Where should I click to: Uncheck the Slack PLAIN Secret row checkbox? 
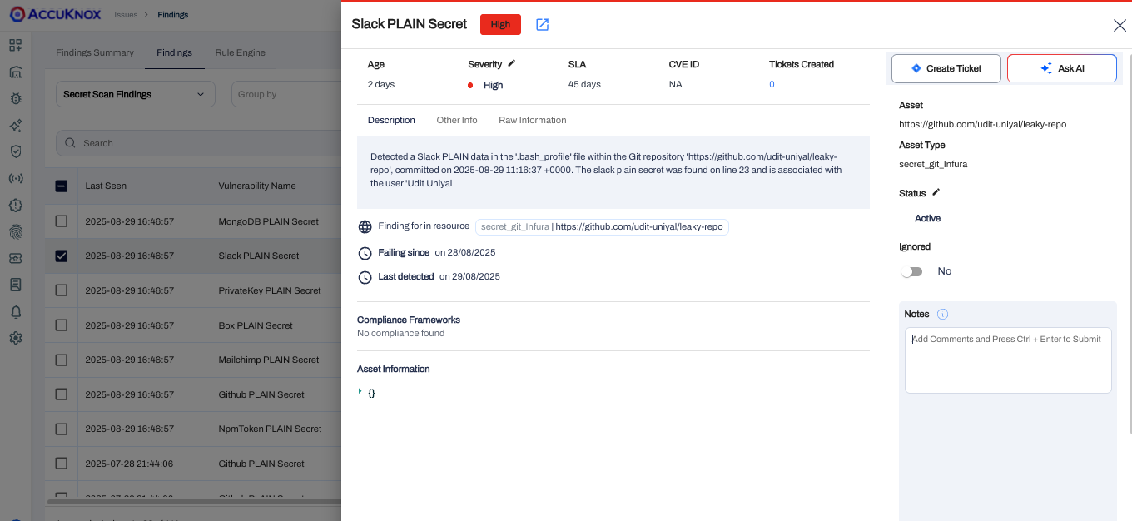click(62, 256)
